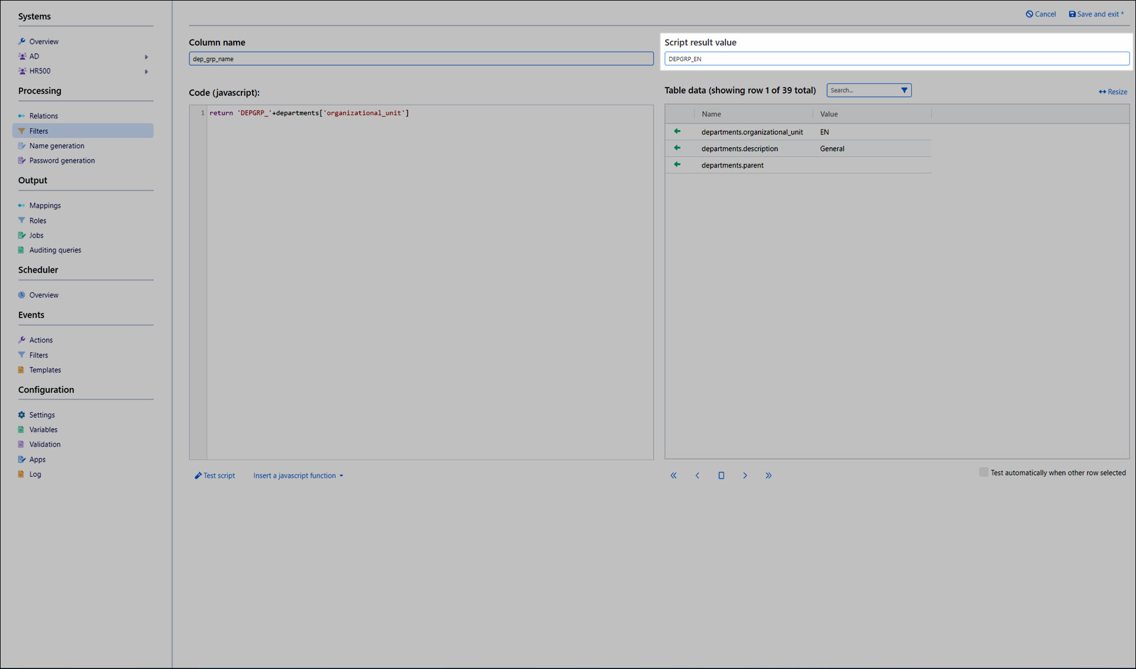Screen dimensions: 1136x669
Task: Click the Resize table link
Action: point(1113,92)
